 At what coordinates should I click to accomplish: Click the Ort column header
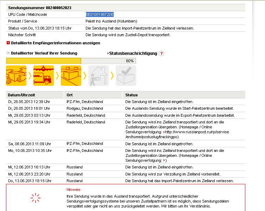(69, 95)
